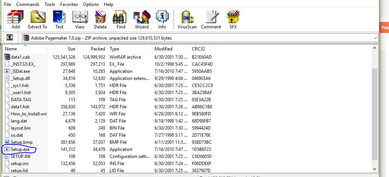The image size is (389, 177).
Task: Select the data1.cab archive icon
Action: 7,57
